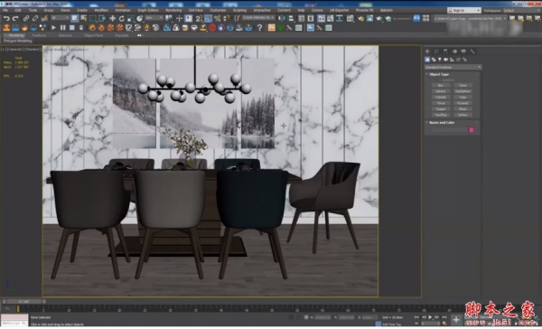The width and height of the screenshot is (542, 329).
Task: Open the Create Selection Set dropdown
Action: [x=258, y=18]
